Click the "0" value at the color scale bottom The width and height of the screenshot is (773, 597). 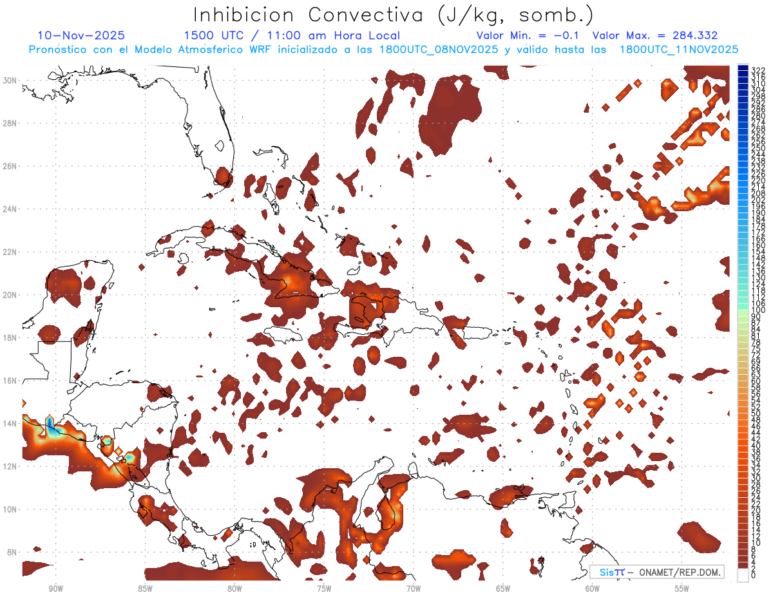(x=753, y=575)
